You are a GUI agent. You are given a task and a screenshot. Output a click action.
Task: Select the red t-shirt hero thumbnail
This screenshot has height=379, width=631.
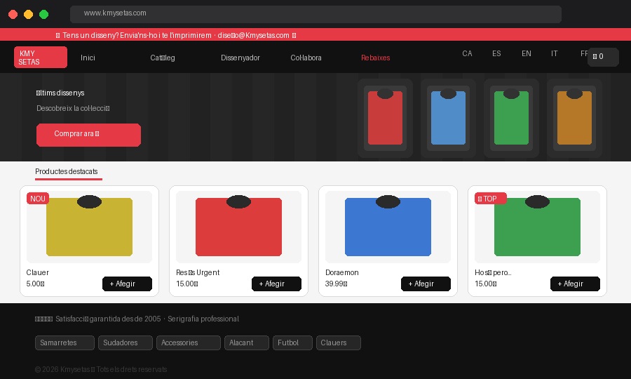coord(385,119)
